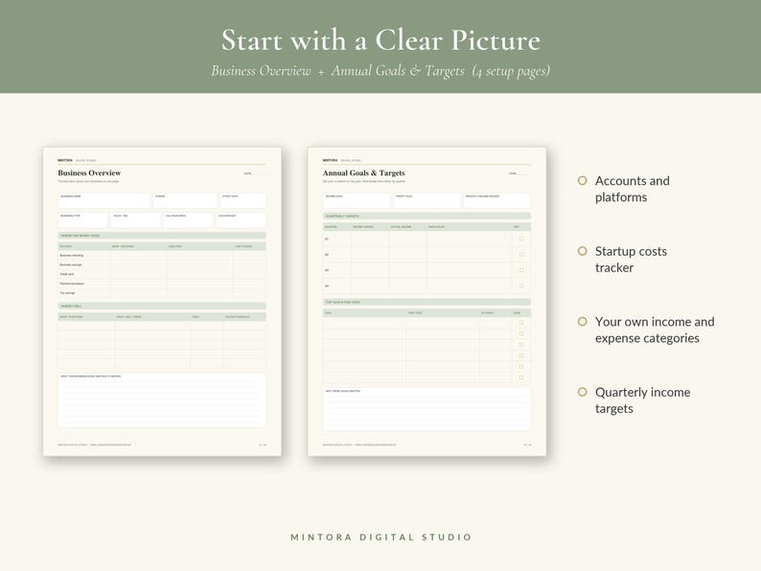Click the bullet circle beside Accounts and platforms

pos(583,181)
